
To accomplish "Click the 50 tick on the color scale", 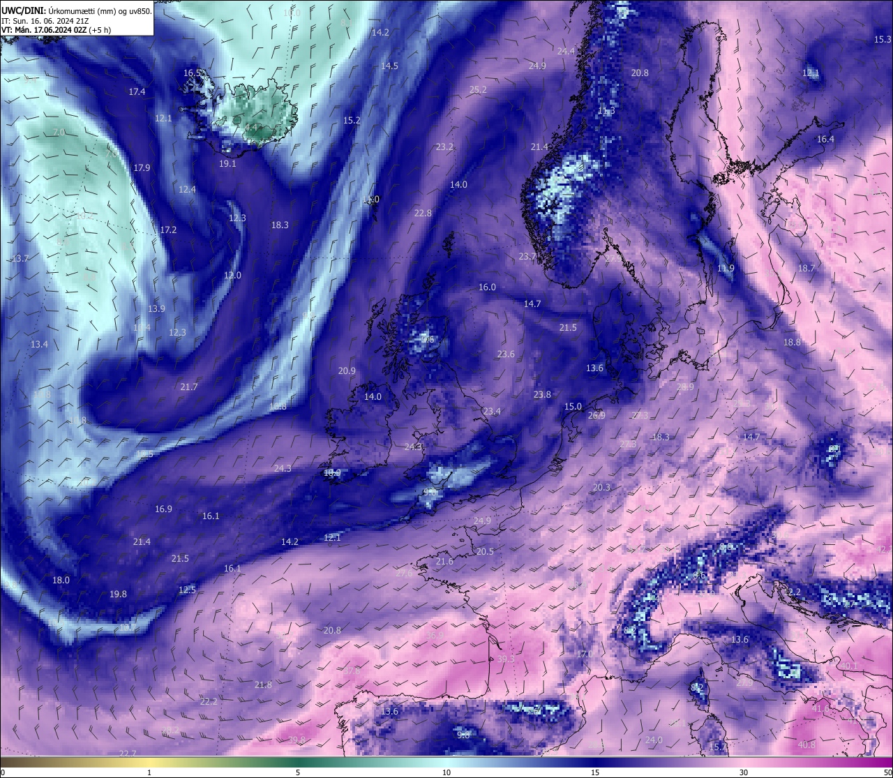I will click(887, 772).
